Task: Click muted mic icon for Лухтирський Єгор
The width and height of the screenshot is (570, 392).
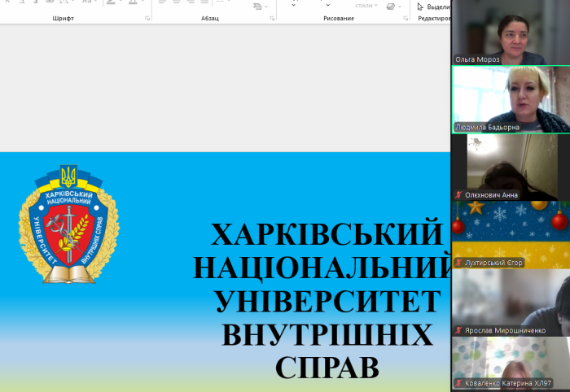Action: point(458,263)
